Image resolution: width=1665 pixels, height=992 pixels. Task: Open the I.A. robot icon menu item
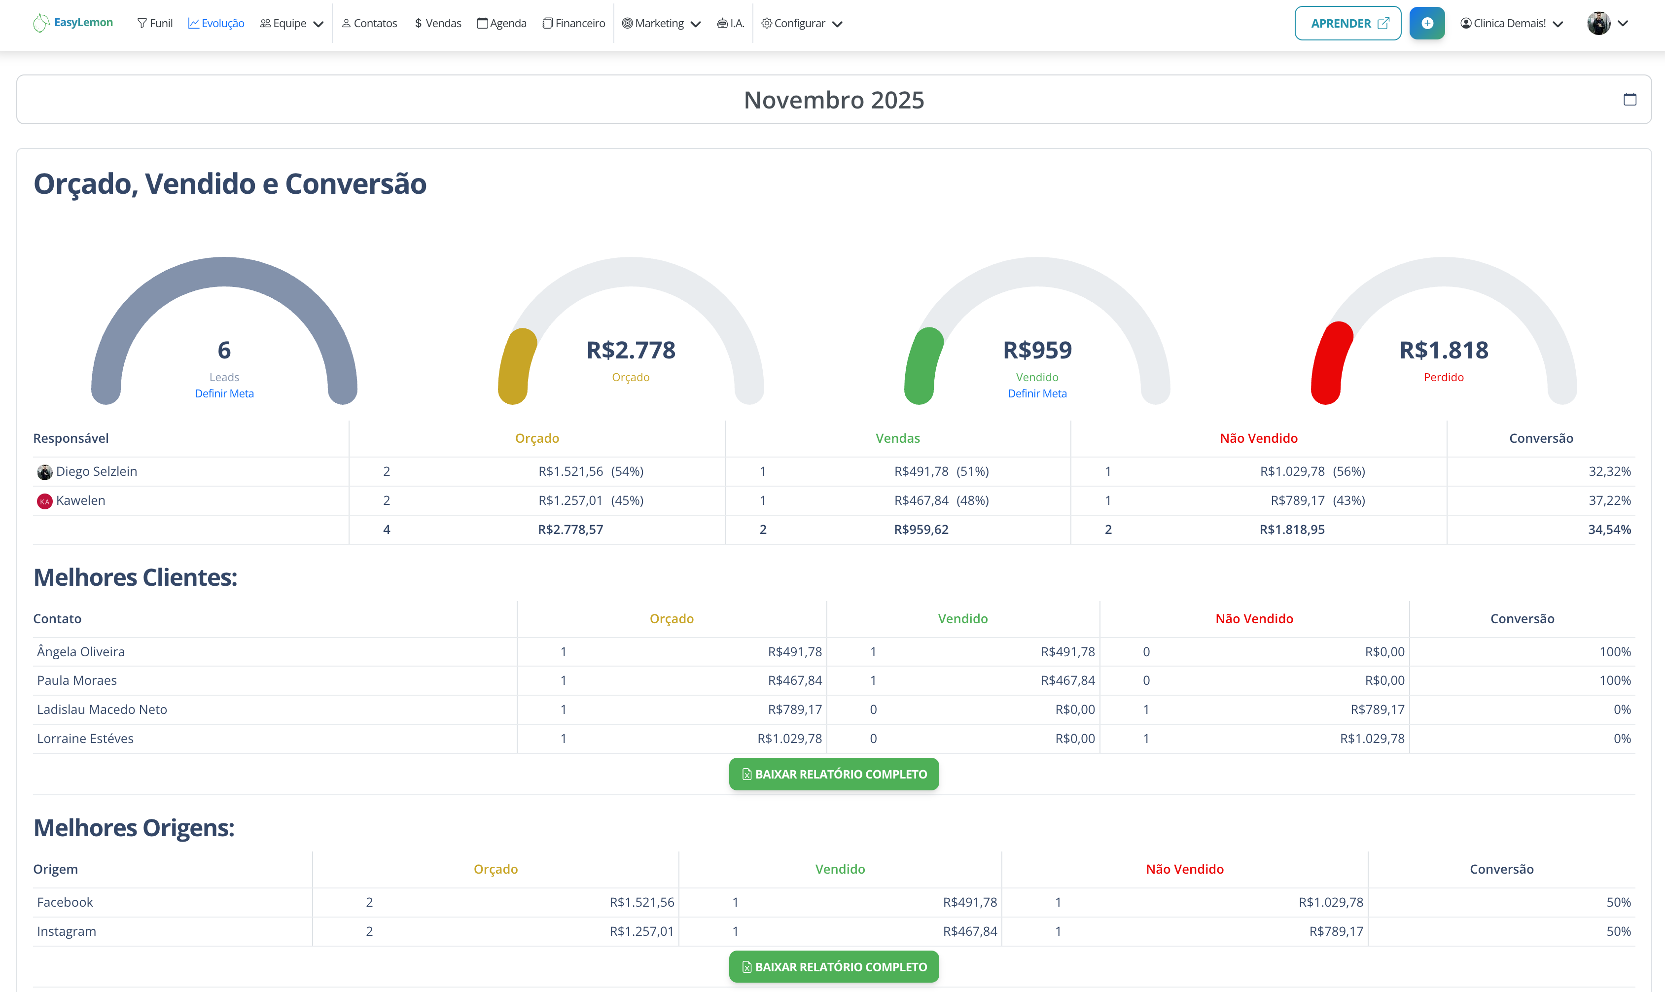coord(730,23)
